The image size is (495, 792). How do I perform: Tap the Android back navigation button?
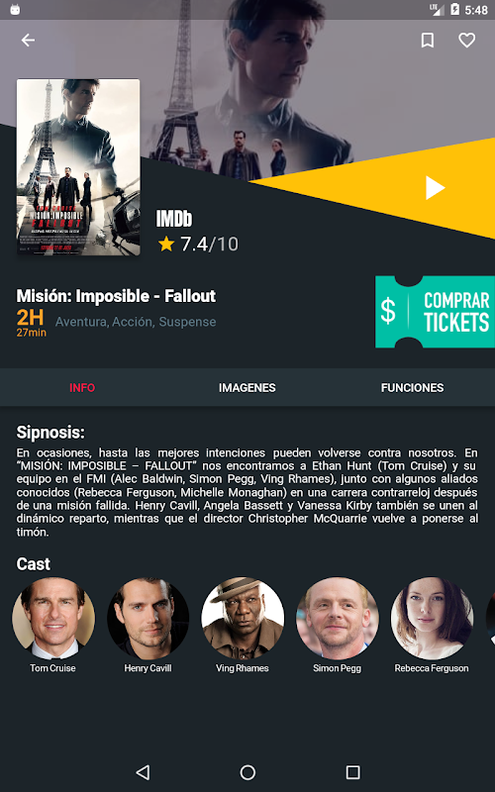point(143,772)
